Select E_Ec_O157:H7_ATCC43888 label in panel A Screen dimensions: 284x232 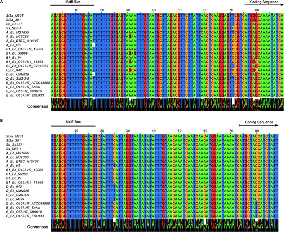[x=28, y=83]
